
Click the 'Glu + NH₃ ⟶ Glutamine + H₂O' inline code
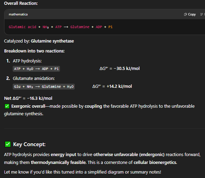(44, 86)
